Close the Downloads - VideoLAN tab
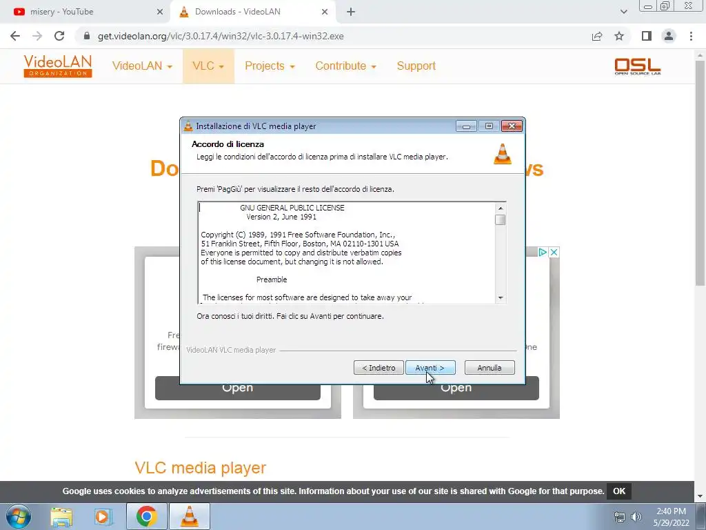Image resolution: width=706 pixels, height=530 pixels. click(x=325, y=12)
